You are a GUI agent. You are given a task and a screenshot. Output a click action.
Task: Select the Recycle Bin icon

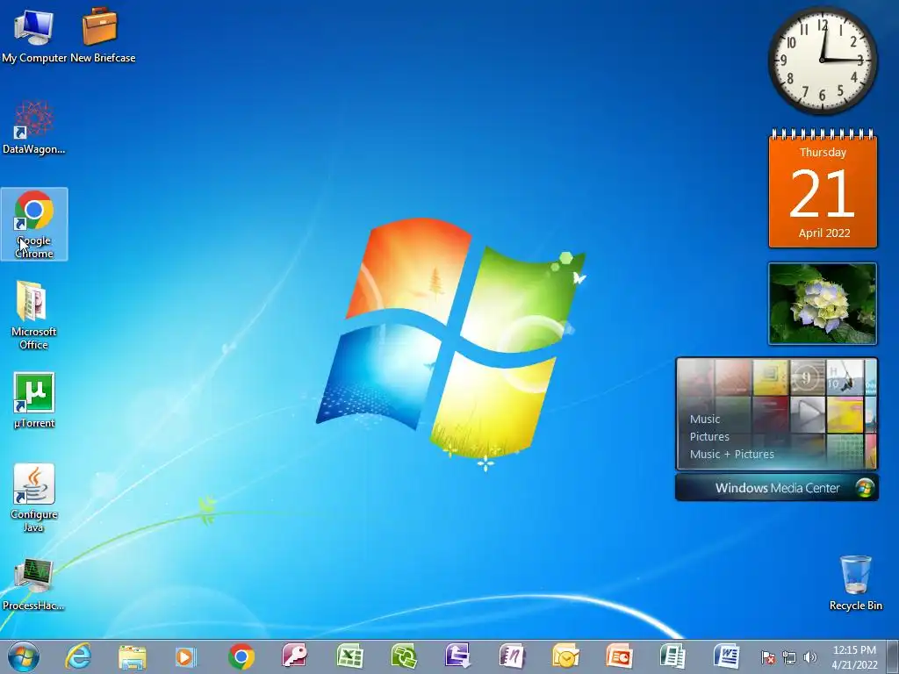click(855, 583)
